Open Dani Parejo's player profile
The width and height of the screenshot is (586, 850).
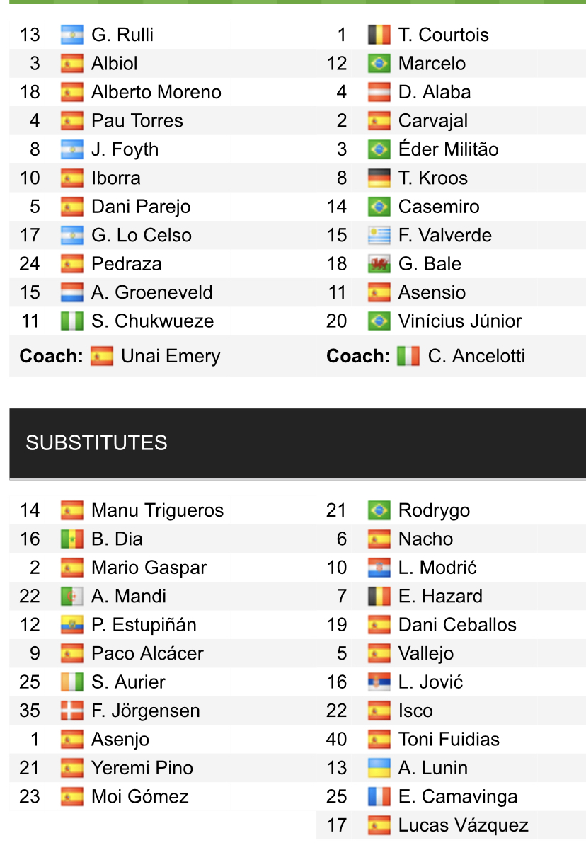140,207
